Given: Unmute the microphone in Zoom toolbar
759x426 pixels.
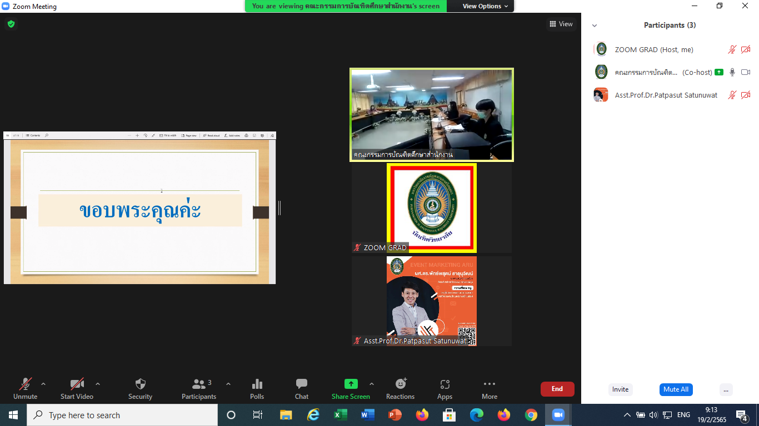Looking at the screenshot, I should click(25, 388).
